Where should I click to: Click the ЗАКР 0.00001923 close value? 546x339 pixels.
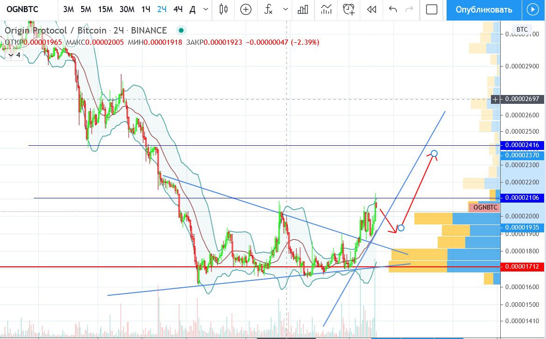coord(214,42)
